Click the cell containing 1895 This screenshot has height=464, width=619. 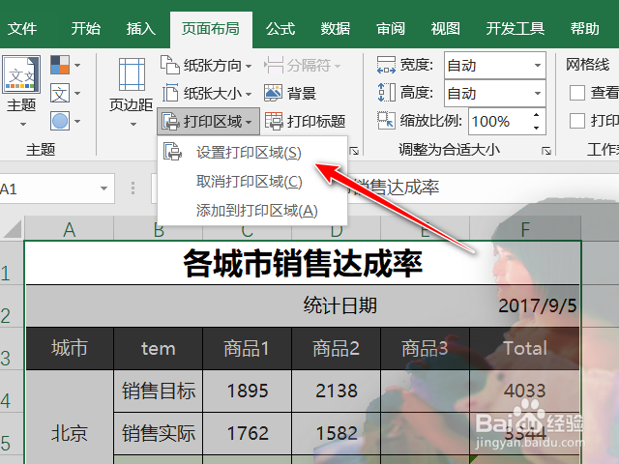[x=248, y=391]
